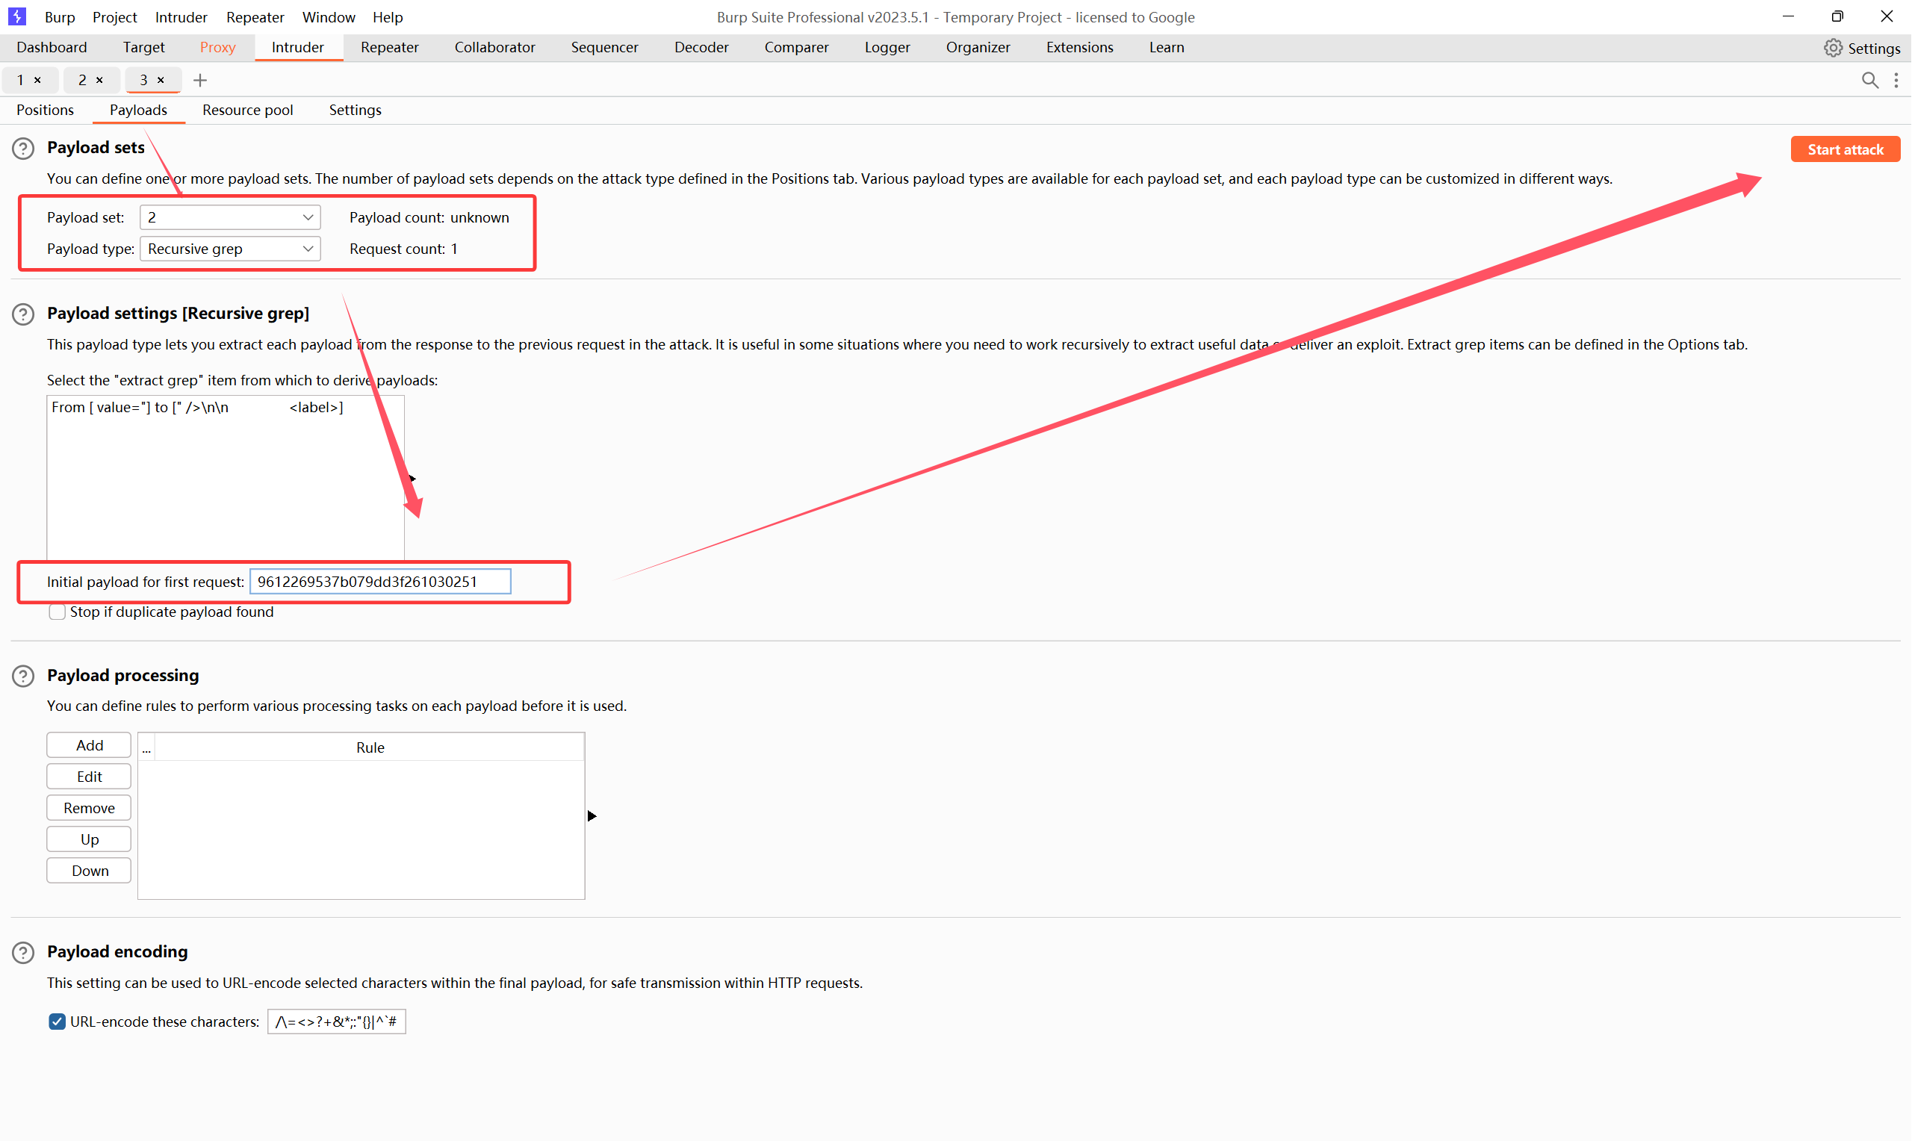Open the Resource pool tab
The image size is (1912, 1141).
(247, 110)
